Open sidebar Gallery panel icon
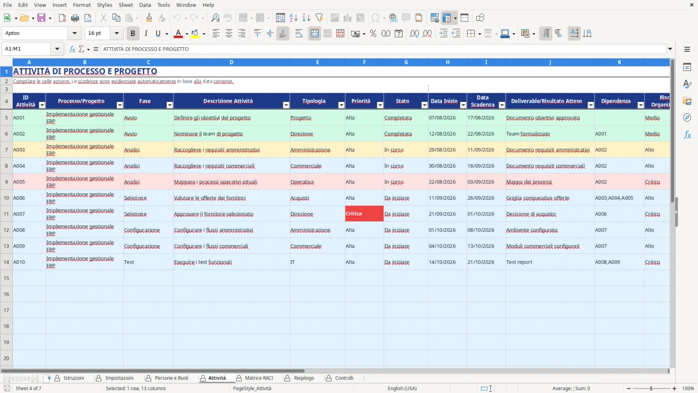The width and height of the screenshot is (698, 393). [687, 101]
